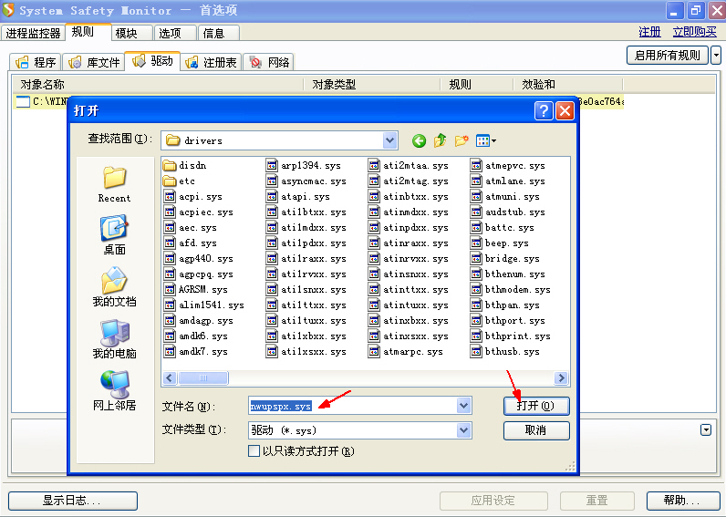
Task: Select bthmodem.sys file name
Action: coord(518,289)
